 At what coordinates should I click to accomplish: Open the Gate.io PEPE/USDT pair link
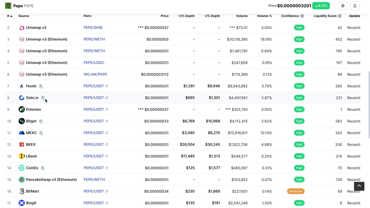(93, 98)
